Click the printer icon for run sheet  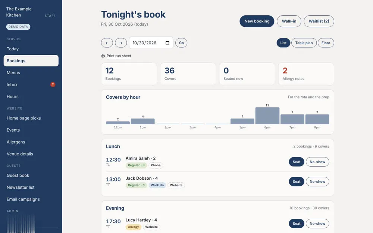coord(103,56)
